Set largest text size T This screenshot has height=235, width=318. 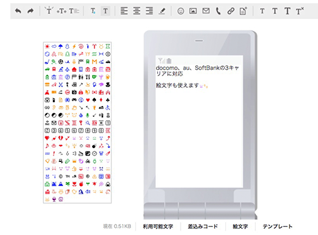287,11
